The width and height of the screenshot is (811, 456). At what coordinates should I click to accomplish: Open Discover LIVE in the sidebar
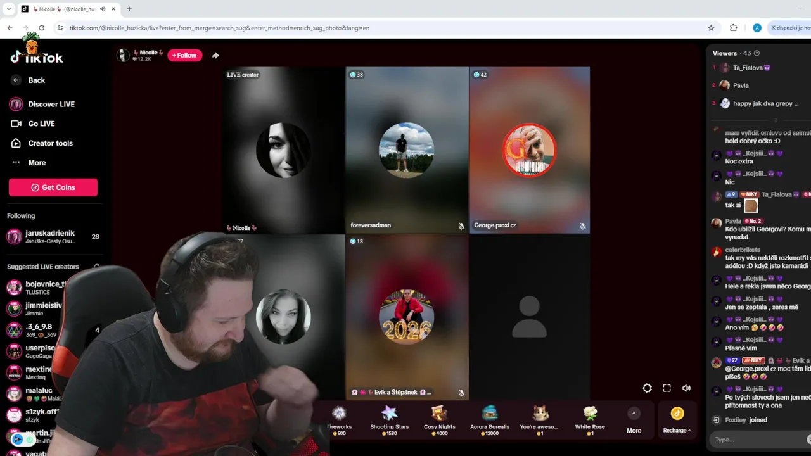click(42, 104)
